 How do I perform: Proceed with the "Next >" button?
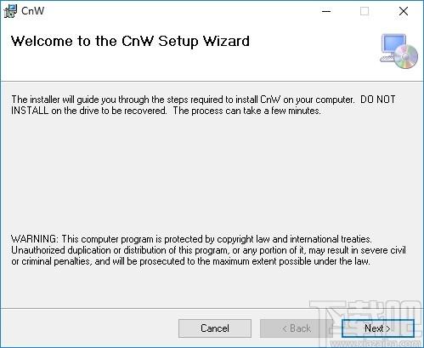click(378, 328)
